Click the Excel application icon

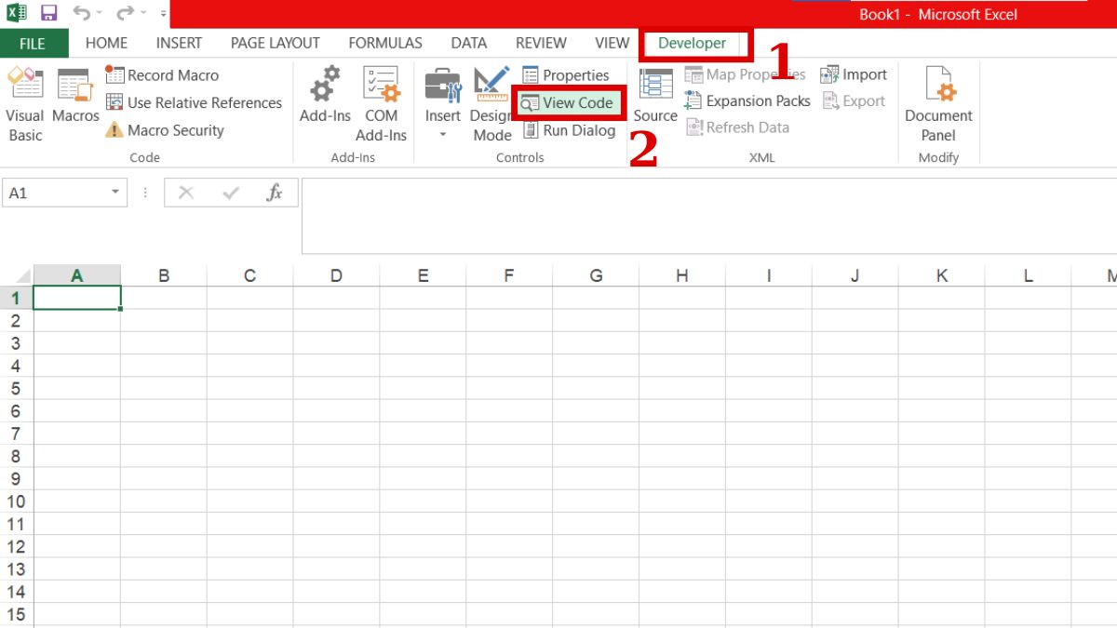(16, 13)
